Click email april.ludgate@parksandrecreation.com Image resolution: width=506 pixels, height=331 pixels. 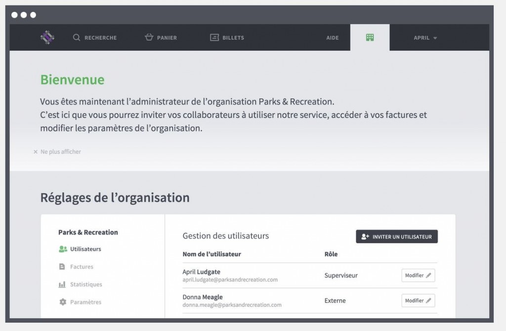[230, 280]
